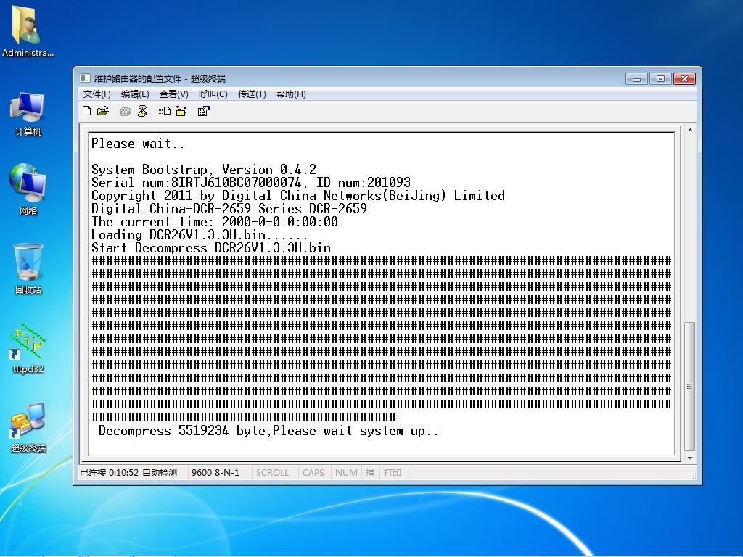Screen dimensions: 743x557
Task: Open the 呼叫(C) menu
Action: pos(213,94)
